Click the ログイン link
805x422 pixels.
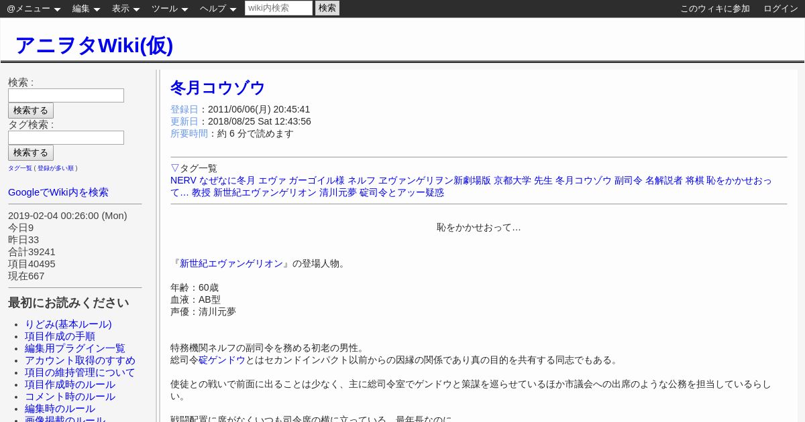click(x=781, y=9)
